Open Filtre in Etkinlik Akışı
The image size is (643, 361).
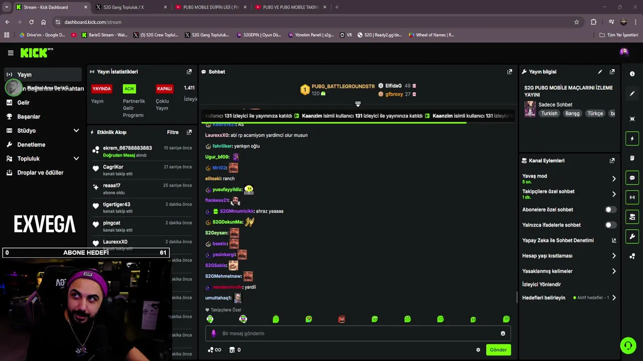pos(172,132)
